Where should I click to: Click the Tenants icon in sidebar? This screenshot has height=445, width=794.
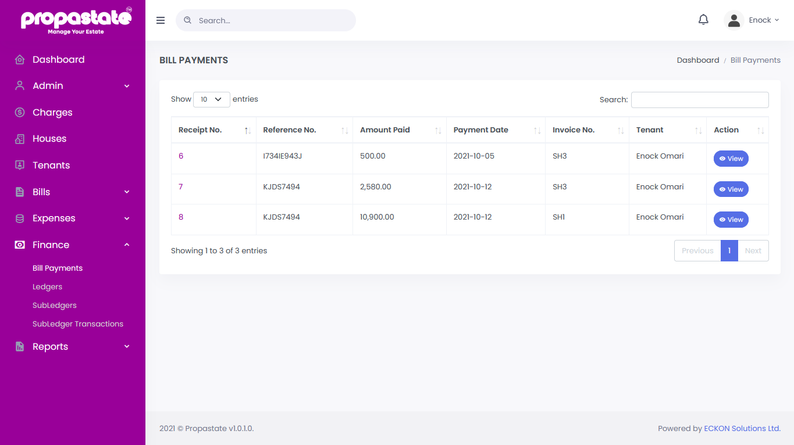[x=20, y=165]
